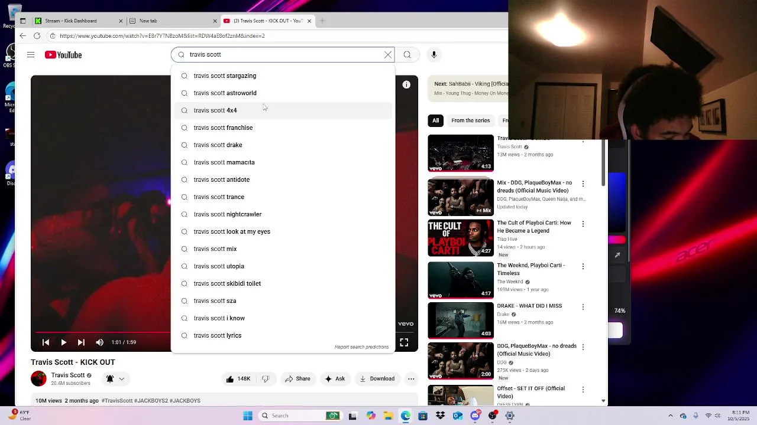Viewport: 757px width, 425px height.
Task: Choose the travis scott mix suggestion
Action: pyautogui.click(x=284, y=249)
